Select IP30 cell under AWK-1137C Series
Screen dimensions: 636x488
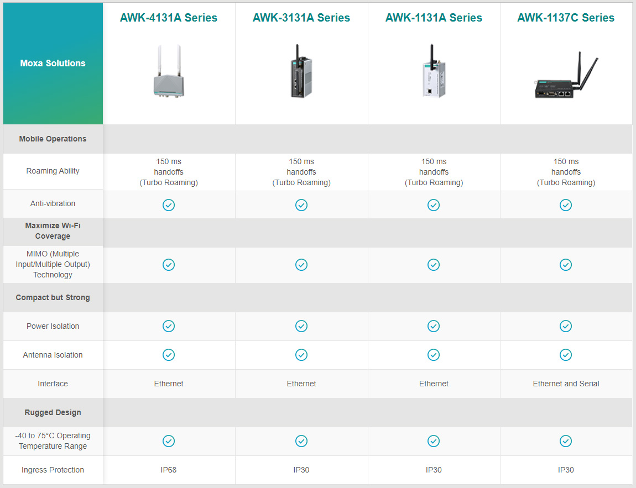tap(566, 470)
